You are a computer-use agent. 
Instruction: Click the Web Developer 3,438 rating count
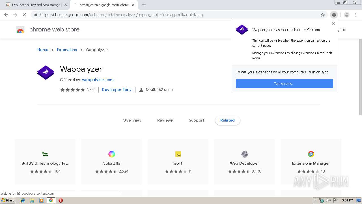(257, 171)
